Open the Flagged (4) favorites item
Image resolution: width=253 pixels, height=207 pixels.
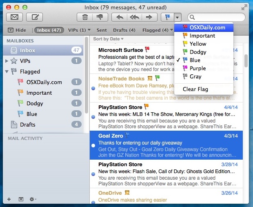(155, 30)
